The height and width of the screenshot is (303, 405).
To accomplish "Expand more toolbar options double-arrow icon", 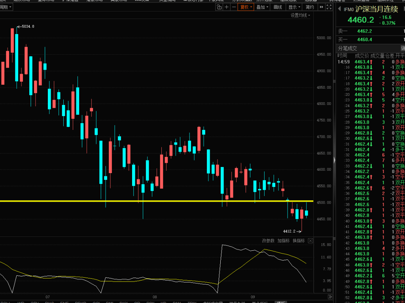I will [x=321, y=7].
